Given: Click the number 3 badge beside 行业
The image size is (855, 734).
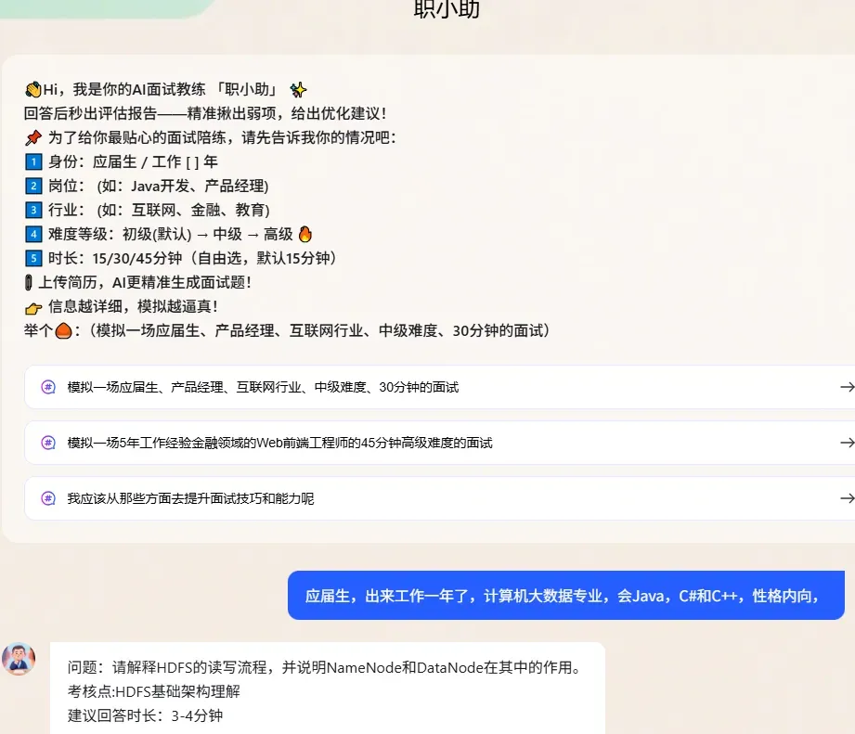Looking at the screenshot, I should tap(33, 210).
